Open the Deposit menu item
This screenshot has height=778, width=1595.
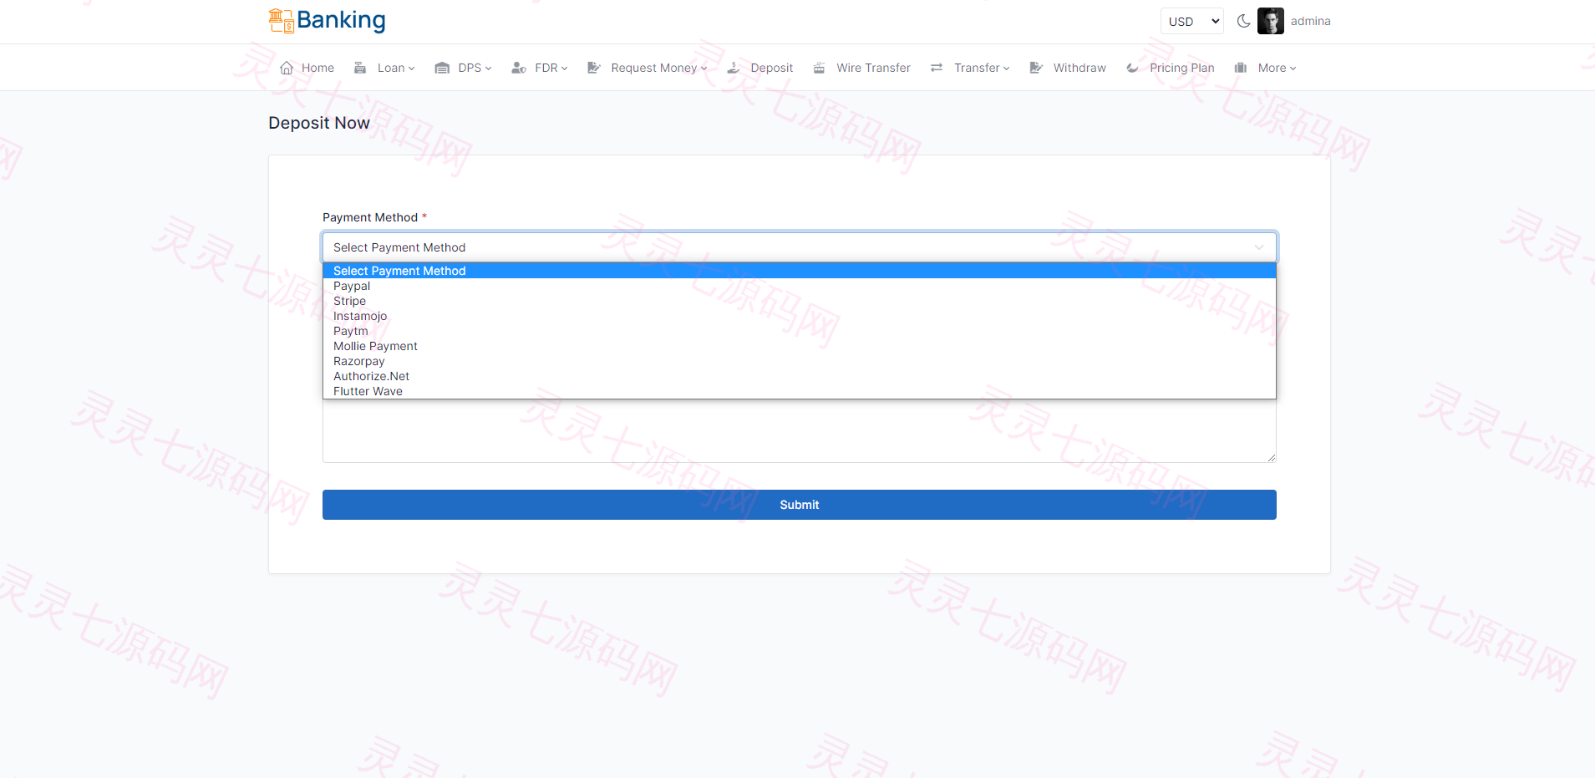[x=771, y=68]
